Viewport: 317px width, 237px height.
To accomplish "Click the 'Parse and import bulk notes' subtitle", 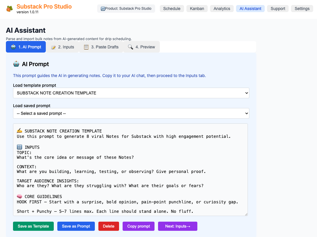I will pos(69,39).
